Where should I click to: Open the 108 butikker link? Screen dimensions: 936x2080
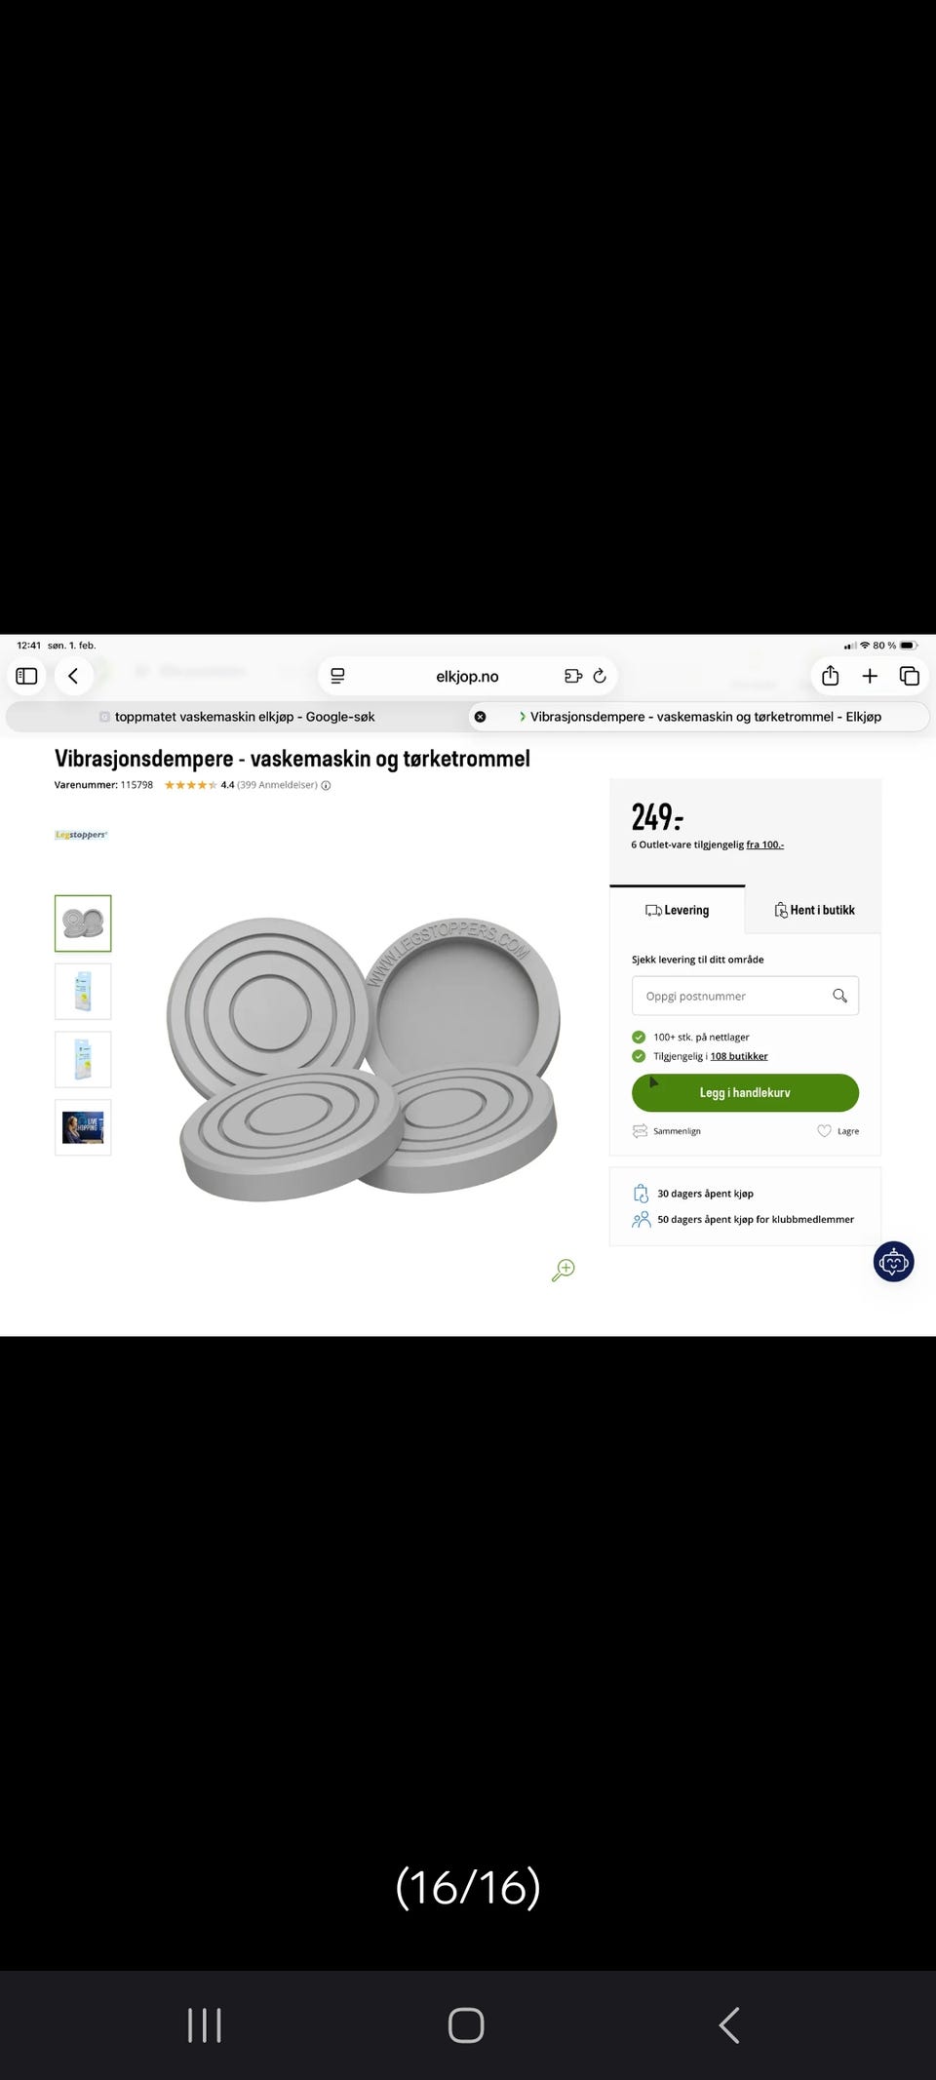tap(739, 1056)
